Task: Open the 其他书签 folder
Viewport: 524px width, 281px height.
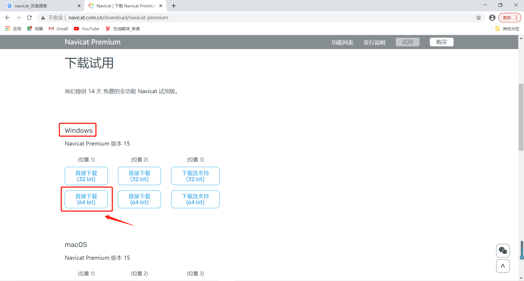Action: pos(507,29)
